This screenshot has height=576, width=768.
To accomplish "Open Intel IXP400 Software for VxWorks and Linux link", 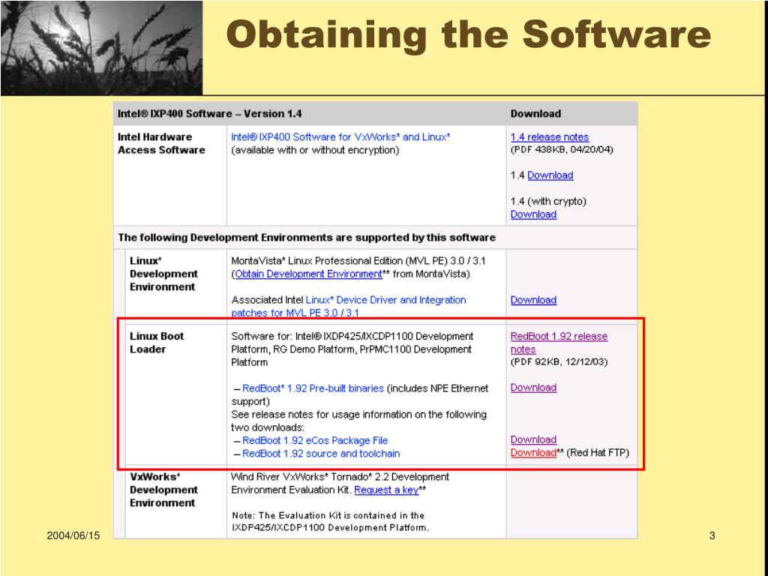I will pos(340,137).
